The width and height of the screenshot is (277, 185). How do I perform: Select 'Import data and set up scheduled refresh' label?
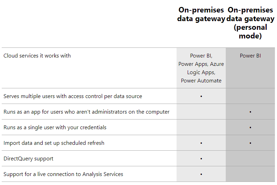(54, 143)
